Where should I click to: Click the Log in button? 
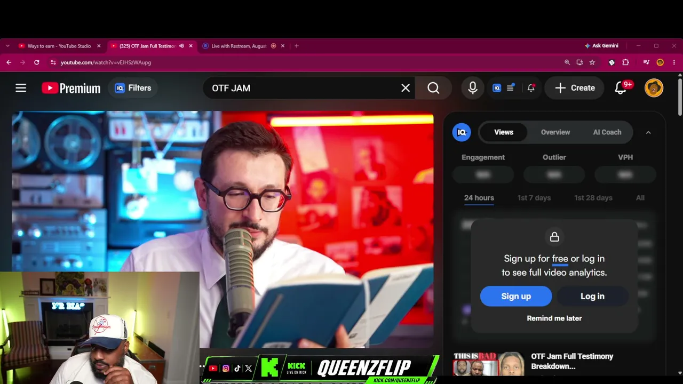click(x=592, y=296)
